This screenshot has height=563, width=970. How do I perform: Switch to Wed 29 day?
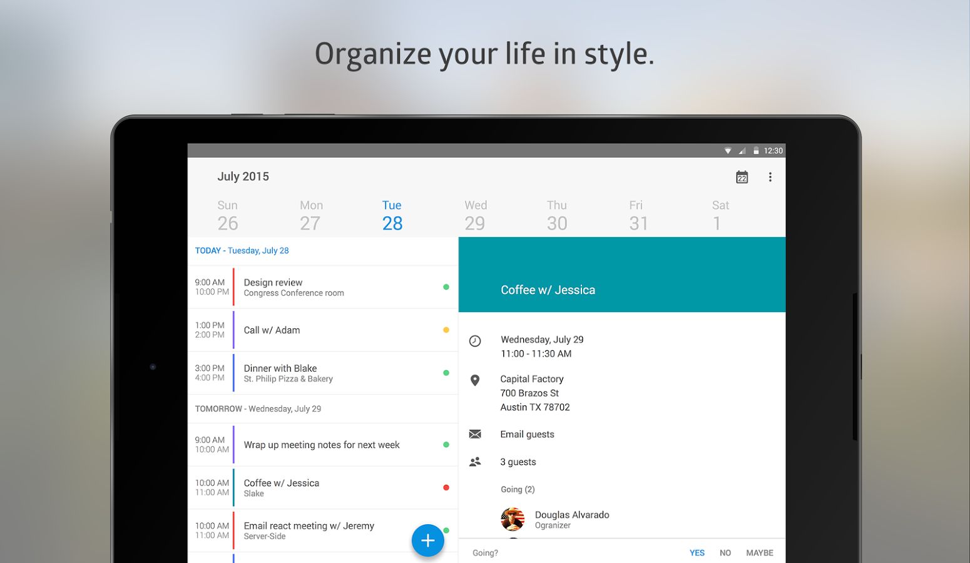(x=475, y=215)
